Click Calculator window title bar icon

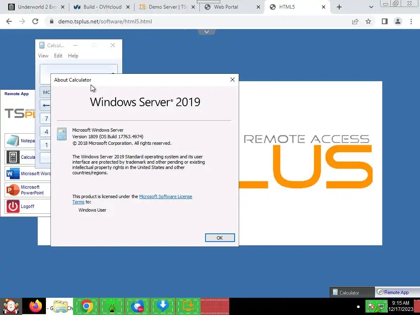42,45
